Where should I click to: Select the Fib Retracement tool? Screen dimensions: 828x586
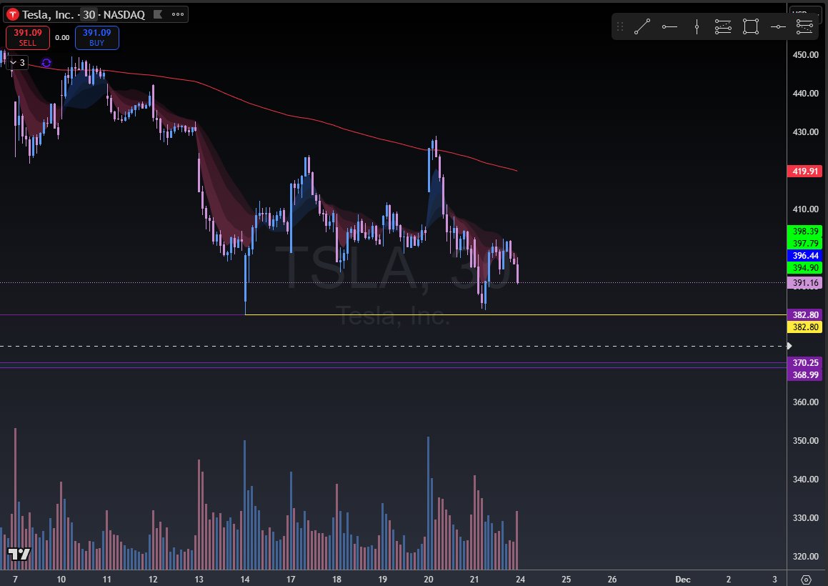coord(723,26)
